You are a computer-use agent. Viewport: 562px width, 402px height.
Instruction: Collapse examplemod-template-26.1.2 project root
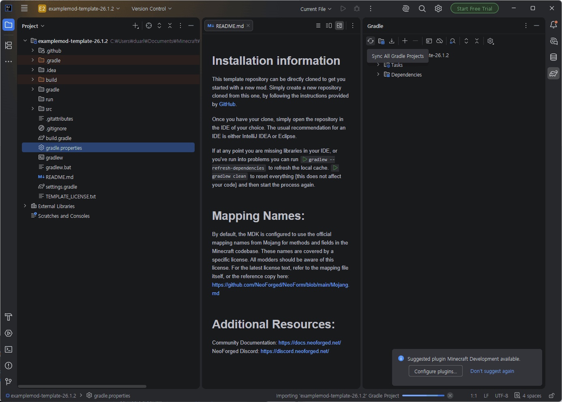pos(25,41)
